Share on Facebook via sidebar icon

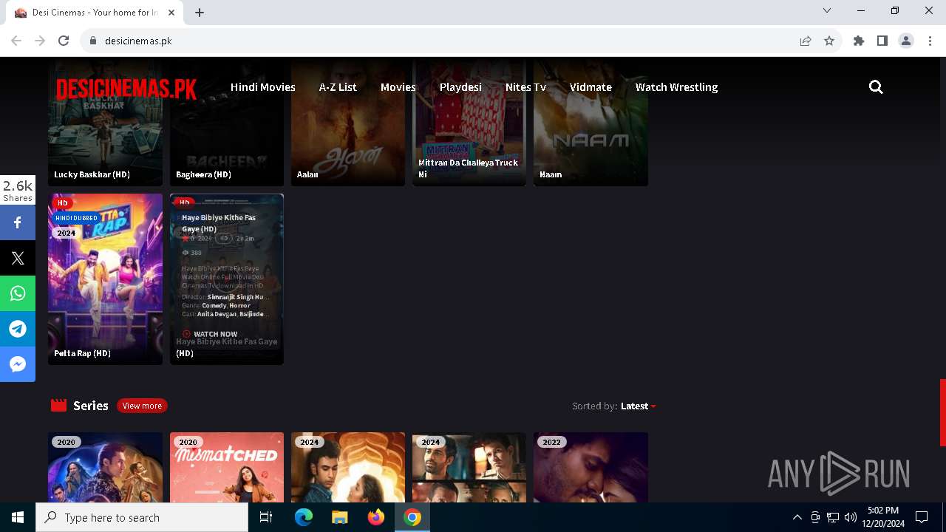pos(18,222)
